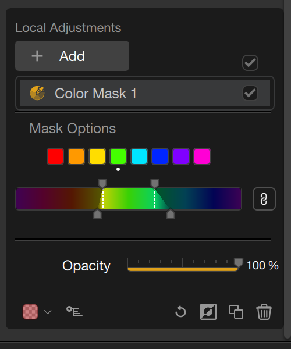Choose the purple color swatch
The image size is (291, 349).
click(x=181, y=156)
